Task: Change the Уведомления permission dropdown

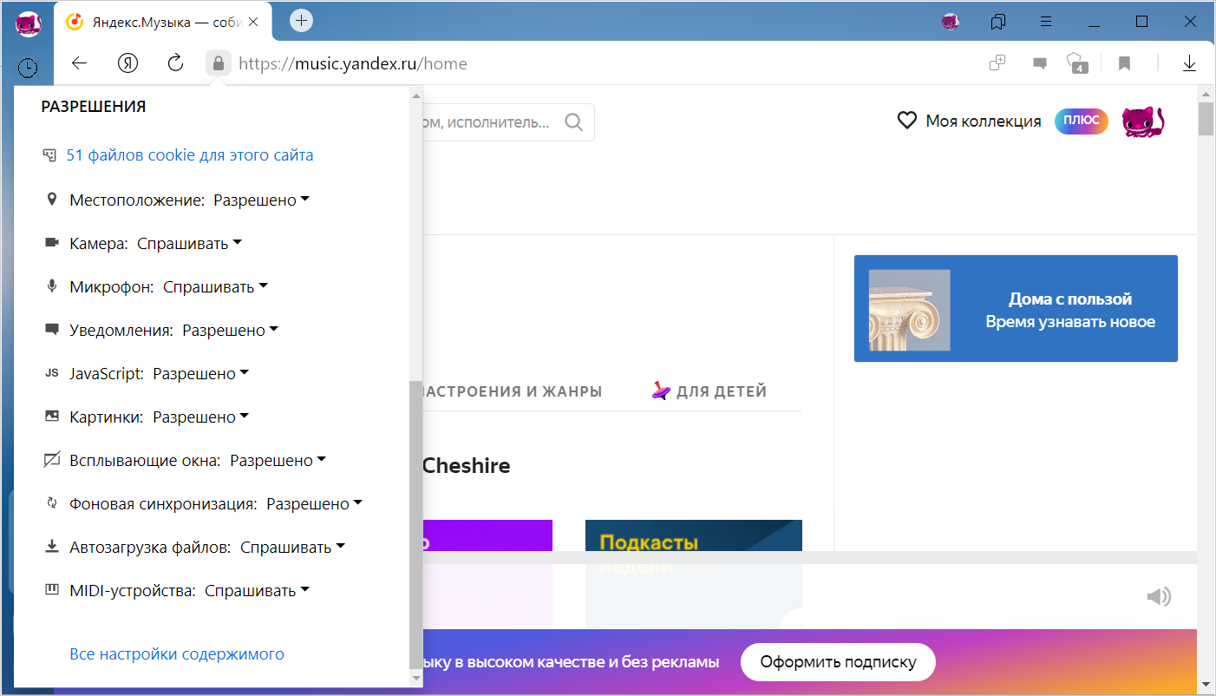Action: (x=230, y=331)
